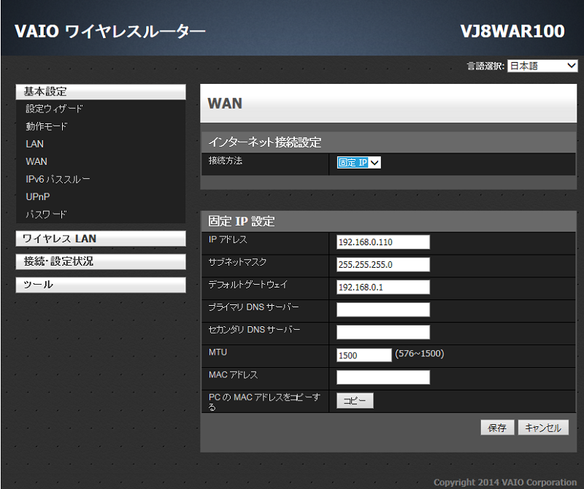Click the VAIO ワイヤレスルーター title
Image resolution: width=584 pixels, height=489 pixels.
click(x=110, y=31)
